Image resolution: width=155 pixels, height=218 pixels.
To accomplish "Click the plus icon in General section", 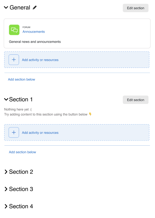I will 14,60.
